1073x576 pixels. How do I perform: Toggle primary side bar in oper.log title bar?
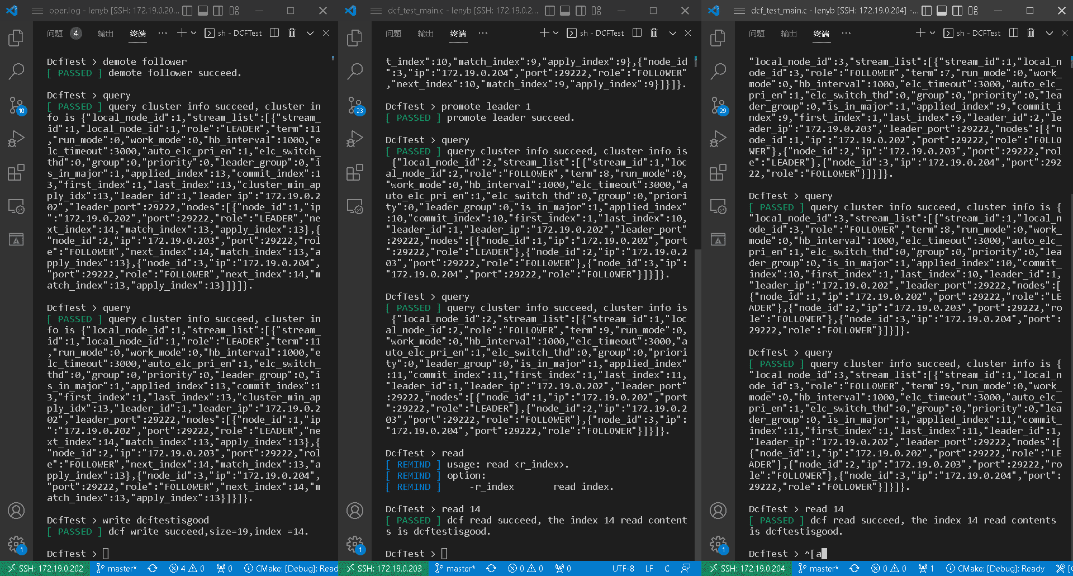coord(188,11)
